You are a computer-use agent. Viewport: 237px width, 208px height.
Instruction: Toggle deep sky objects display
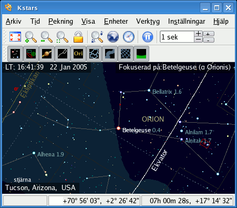tap(31, 54)
